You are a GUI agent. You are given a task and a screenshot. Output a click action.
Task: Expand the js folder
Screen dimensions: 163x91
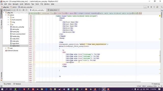[x=8, y=25]
